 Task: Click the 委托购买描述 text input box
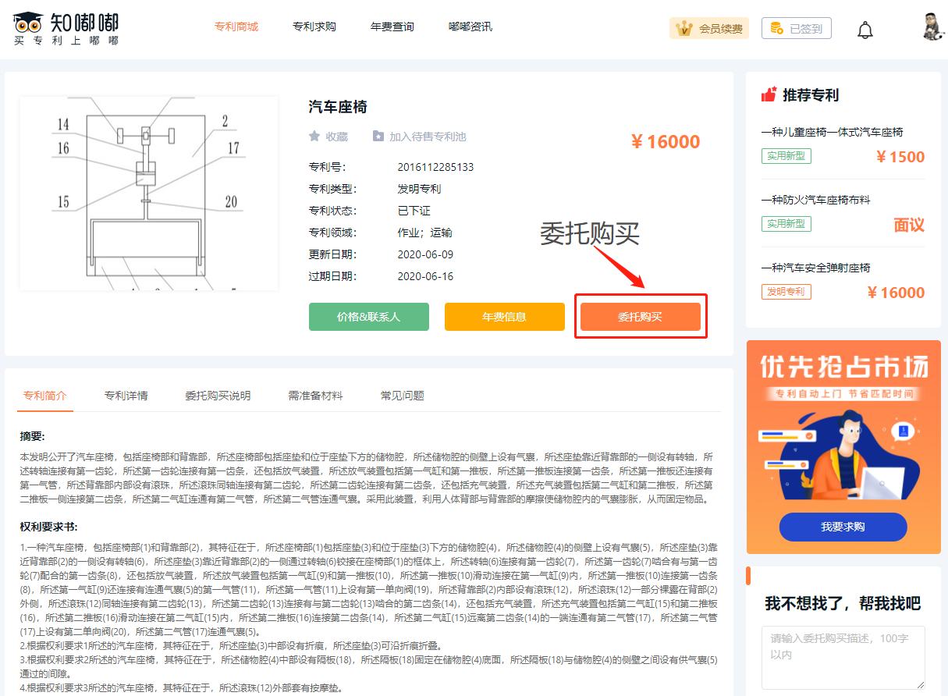pos(843,656)
